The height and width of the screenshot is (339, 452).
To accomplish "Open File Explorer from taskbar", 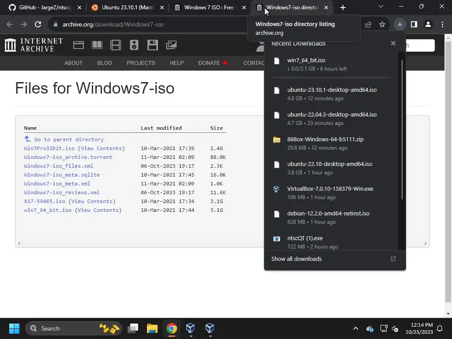I will [x=152, y=328].
